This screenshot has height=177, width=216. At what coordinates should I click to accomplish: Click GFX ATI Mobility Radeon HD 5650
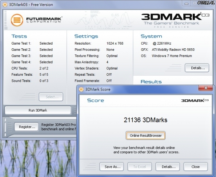pos(173,50)
